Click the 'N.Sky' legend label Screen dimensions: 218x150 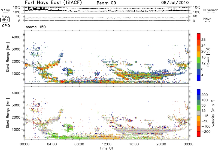[x=5, y=10]
